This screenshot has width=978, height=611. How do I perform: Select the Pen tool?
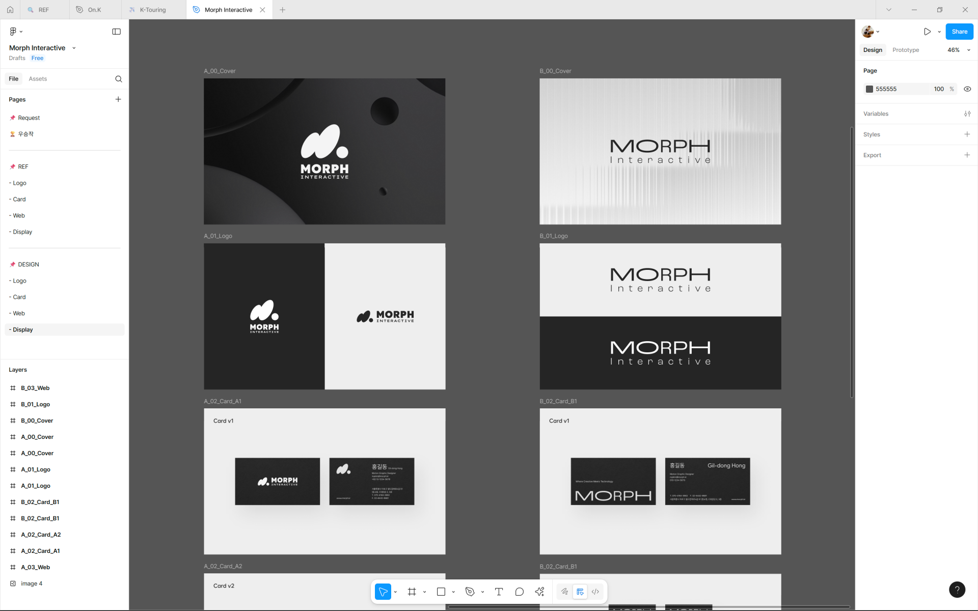click(x=470, y=592)
